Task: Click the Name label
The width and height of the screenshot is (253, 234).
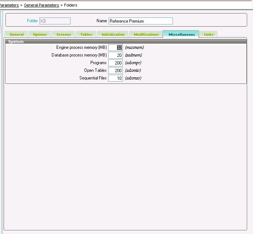Action: pyautogui.click(x=102, y=21)
